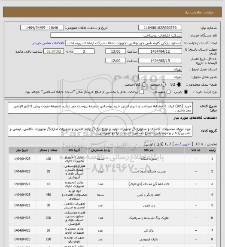Click the واحد شمارش column header
225x247 pixels.
point(100,150)
